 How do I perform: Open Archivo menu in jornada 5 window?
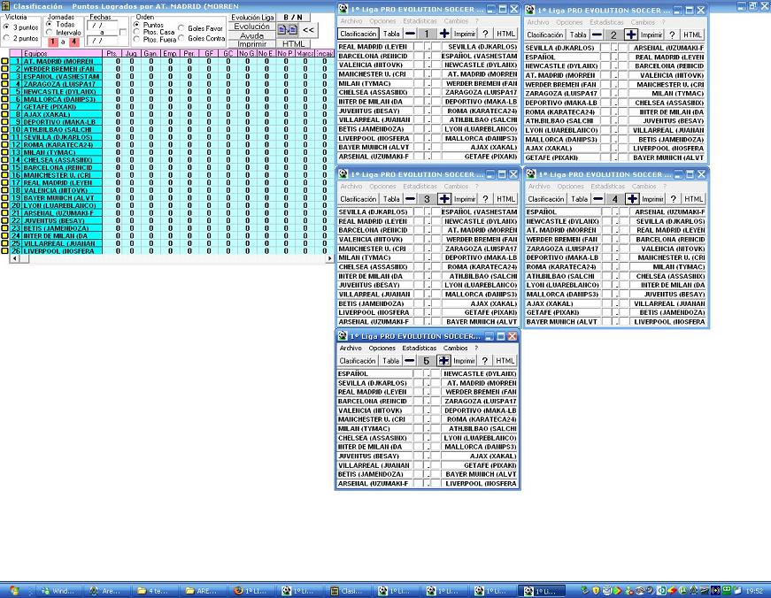point(351,348)
